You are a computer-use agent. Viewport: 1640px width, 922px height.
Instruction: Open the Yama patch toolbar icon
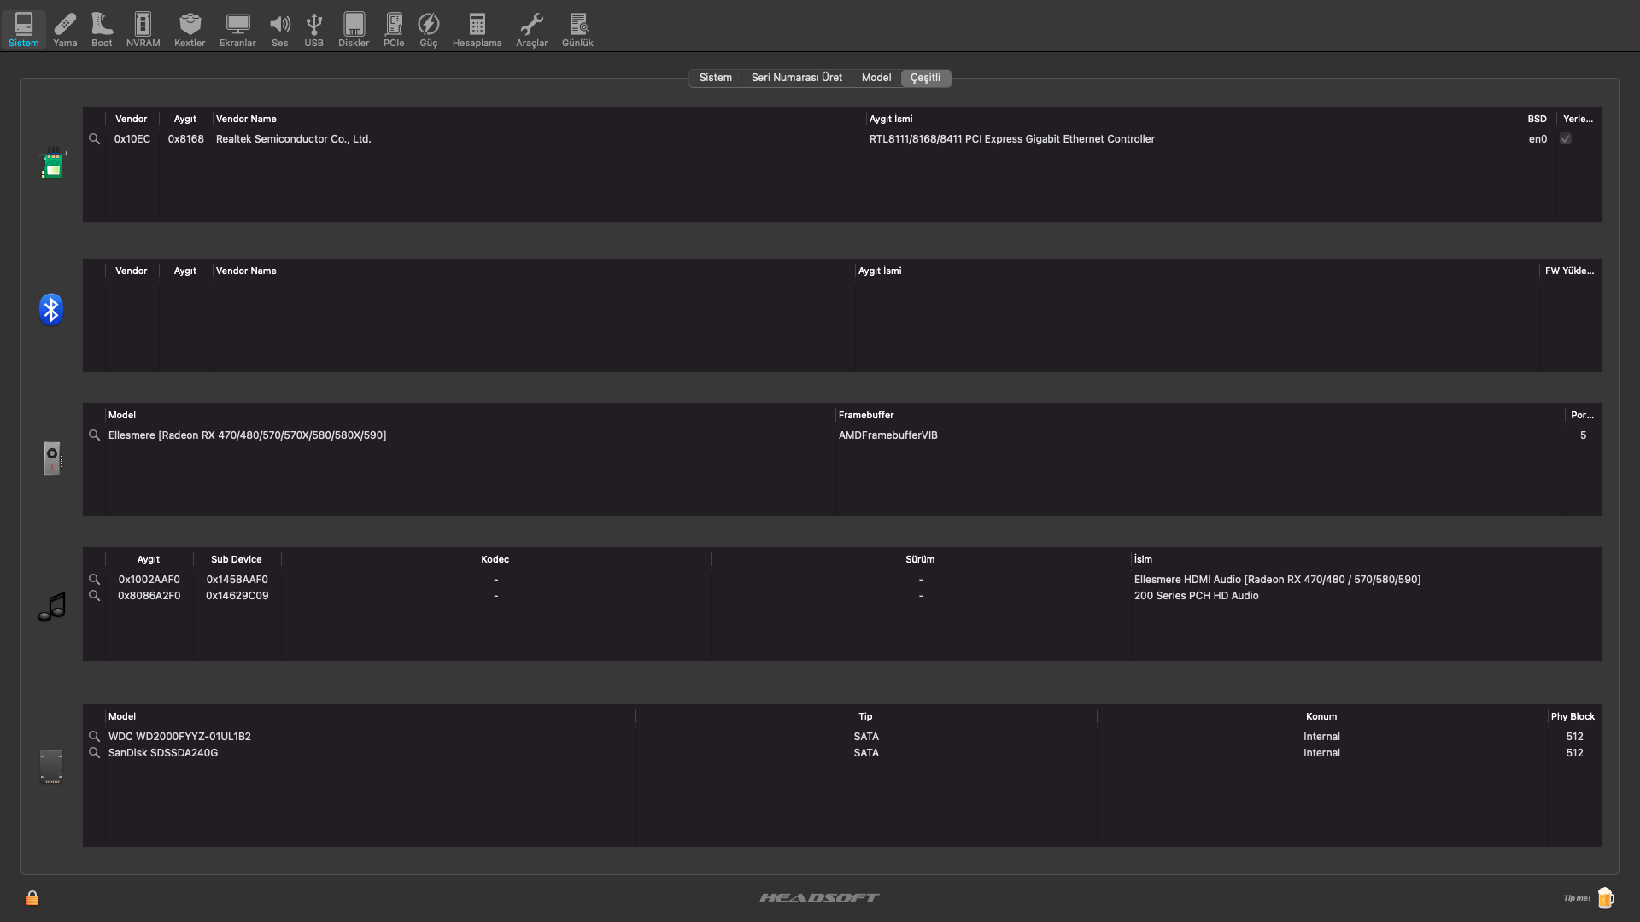(65, 29)
